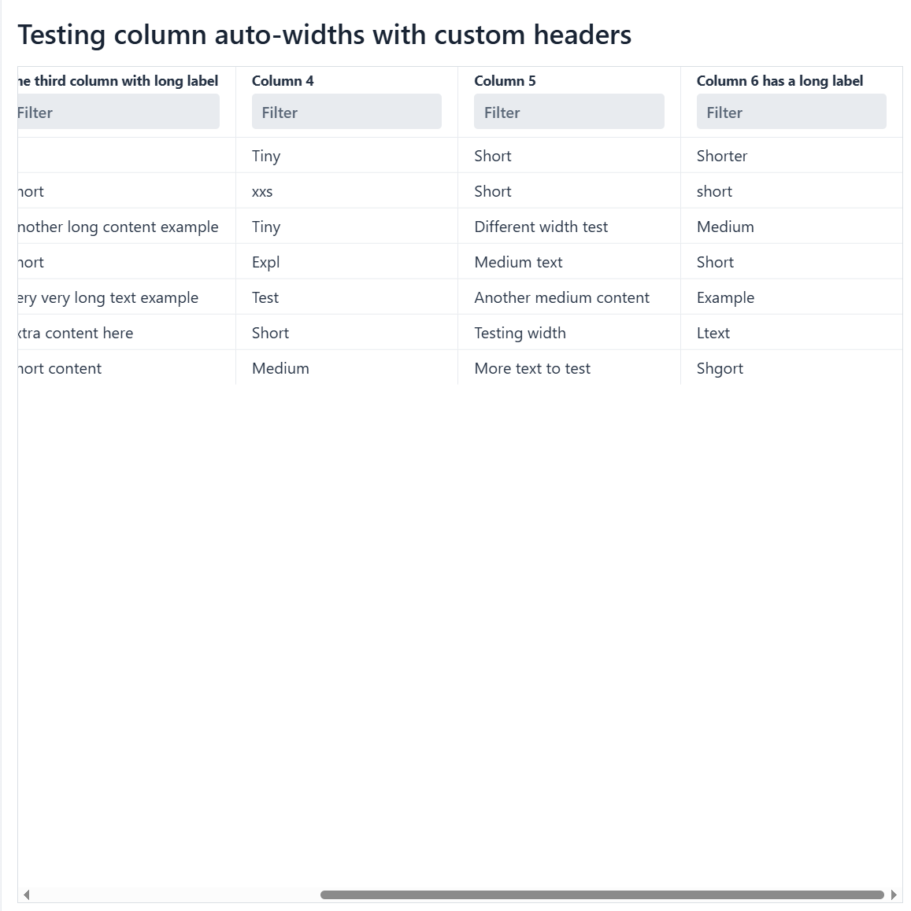
Task: Click the horizontal scrollbar thumb
Action: [602, 894]
